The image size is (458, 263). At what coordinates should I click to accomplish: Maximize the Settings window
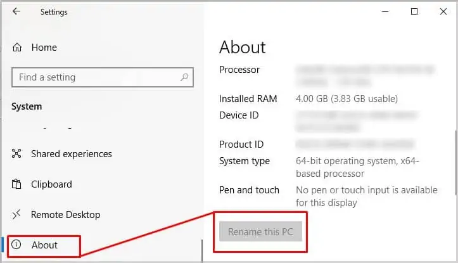click(414, 11)
